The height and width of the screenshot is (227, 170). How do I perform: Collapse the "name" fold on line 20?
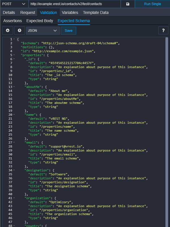pyautogui.click(x=14, y=115)
